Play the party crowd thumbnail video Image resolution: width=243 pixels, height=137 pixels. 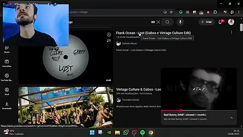click(x=66, y=107)
